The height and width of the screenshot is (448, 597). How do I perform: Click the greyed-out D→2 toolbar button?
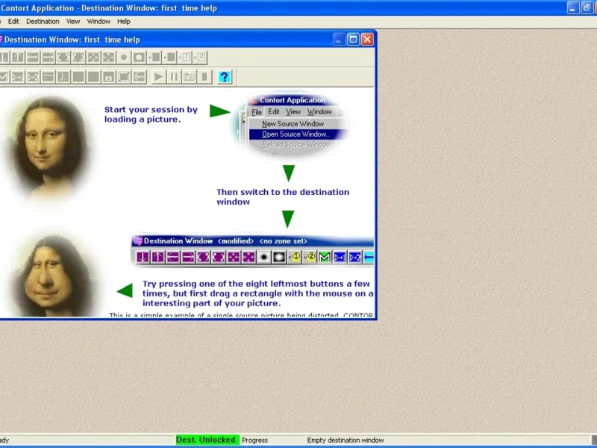[x=33, y=77]
